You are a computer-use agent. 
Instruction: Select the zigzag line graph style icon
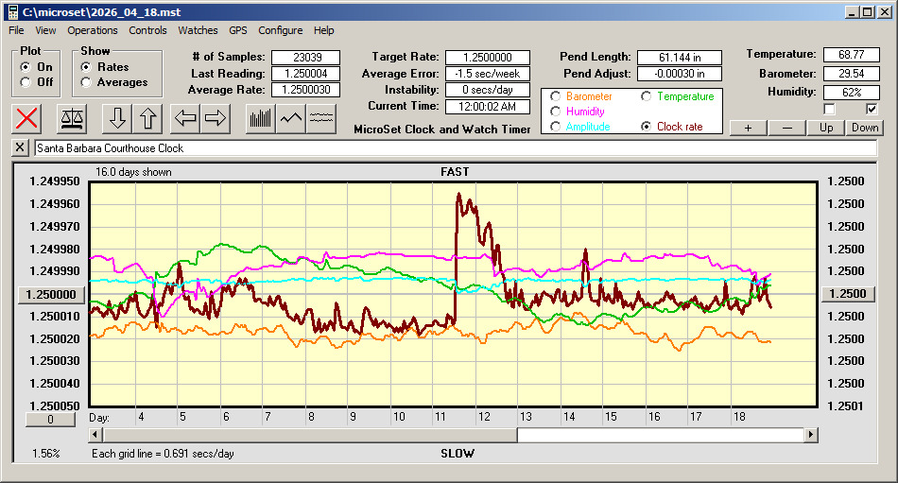coord(291,118)
